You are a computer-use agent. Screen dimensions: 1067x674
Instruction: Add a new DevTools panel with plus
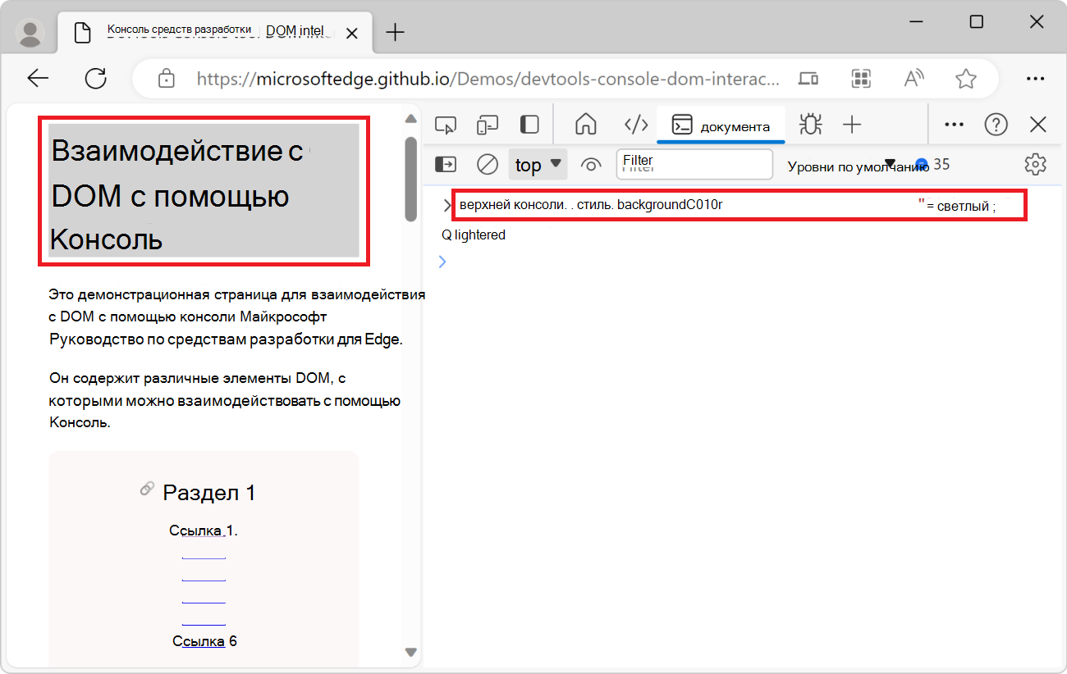852,124
